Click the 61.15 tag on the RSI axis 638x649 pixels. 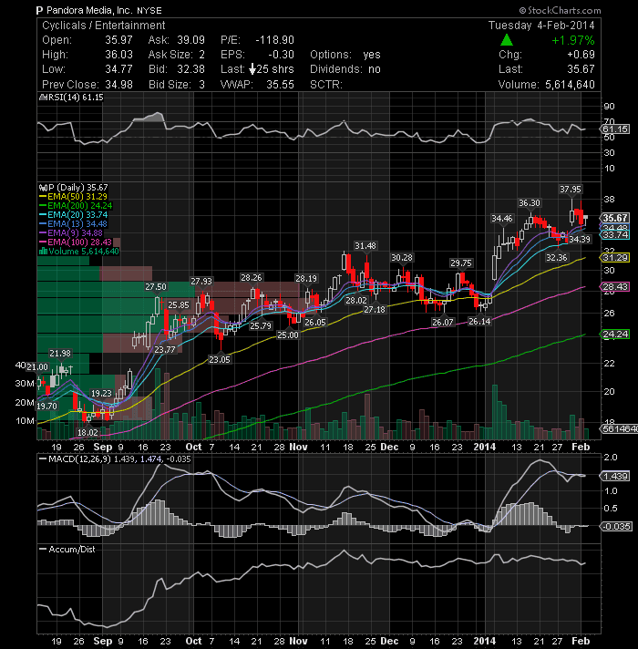615,129
